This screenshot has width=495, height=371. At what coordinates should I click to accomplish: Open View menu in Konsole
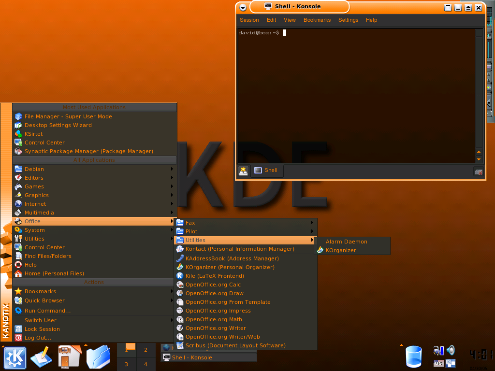pos(290,20)
